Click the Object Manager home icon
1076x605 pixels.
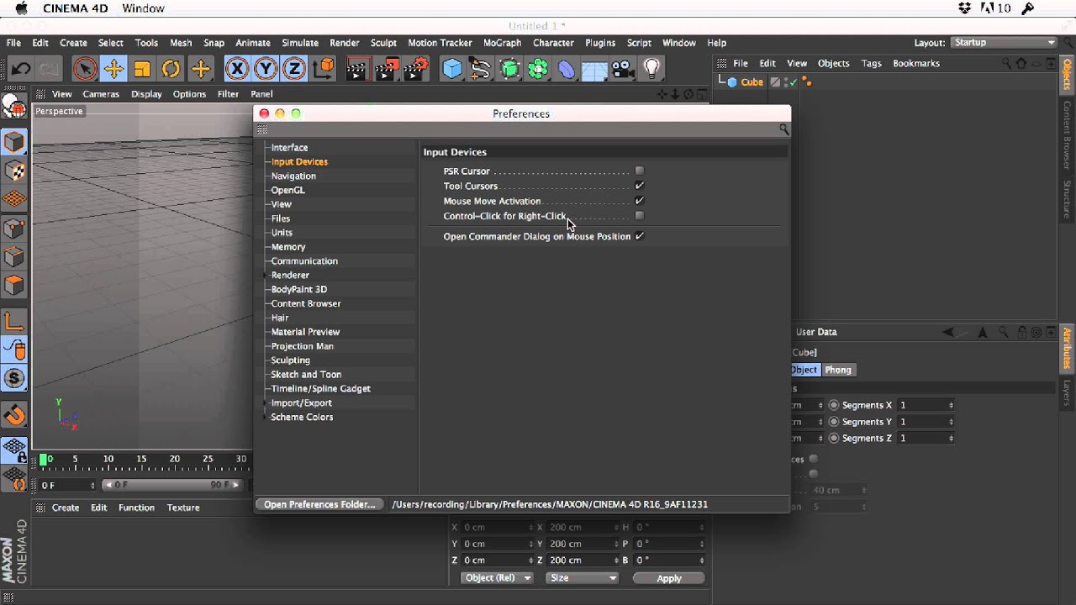[1021, 63]
